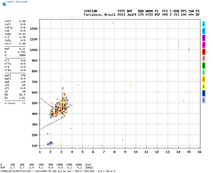Click the 3.9 S 321.6 E coordinates

coord(106,171)
